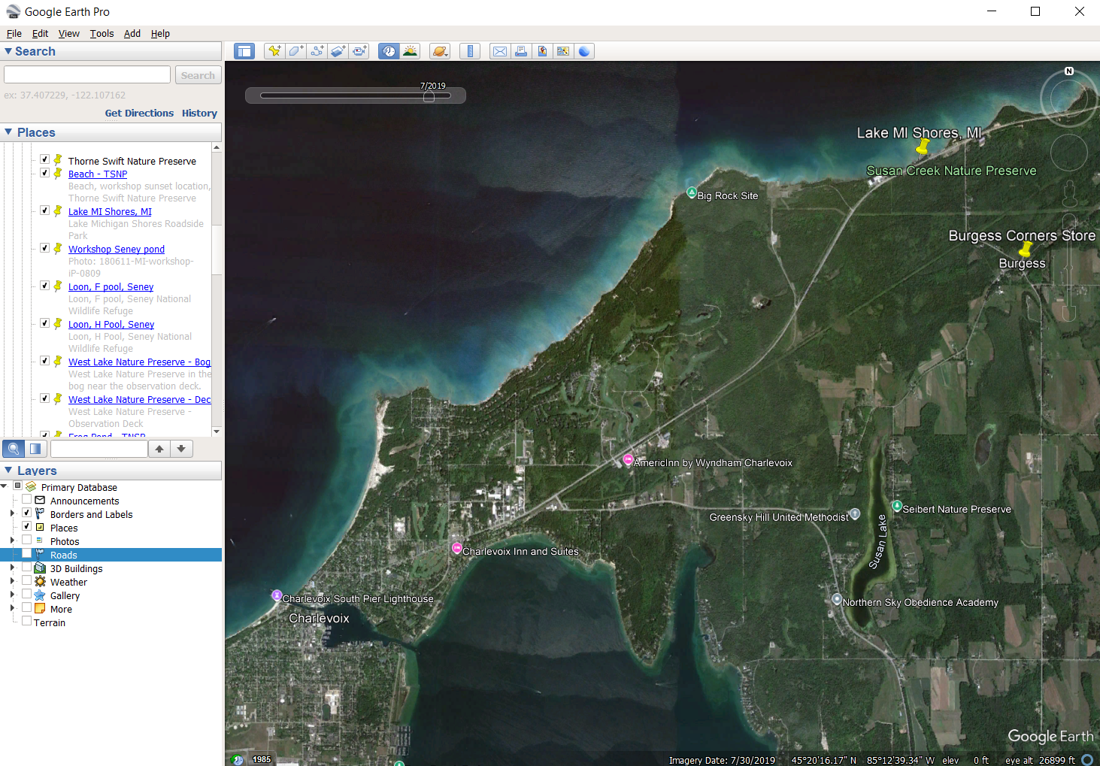Image resolution: width=1100 pixels, height=766 pixels.
Task: Expand the More layer tree
Action: 12,608
